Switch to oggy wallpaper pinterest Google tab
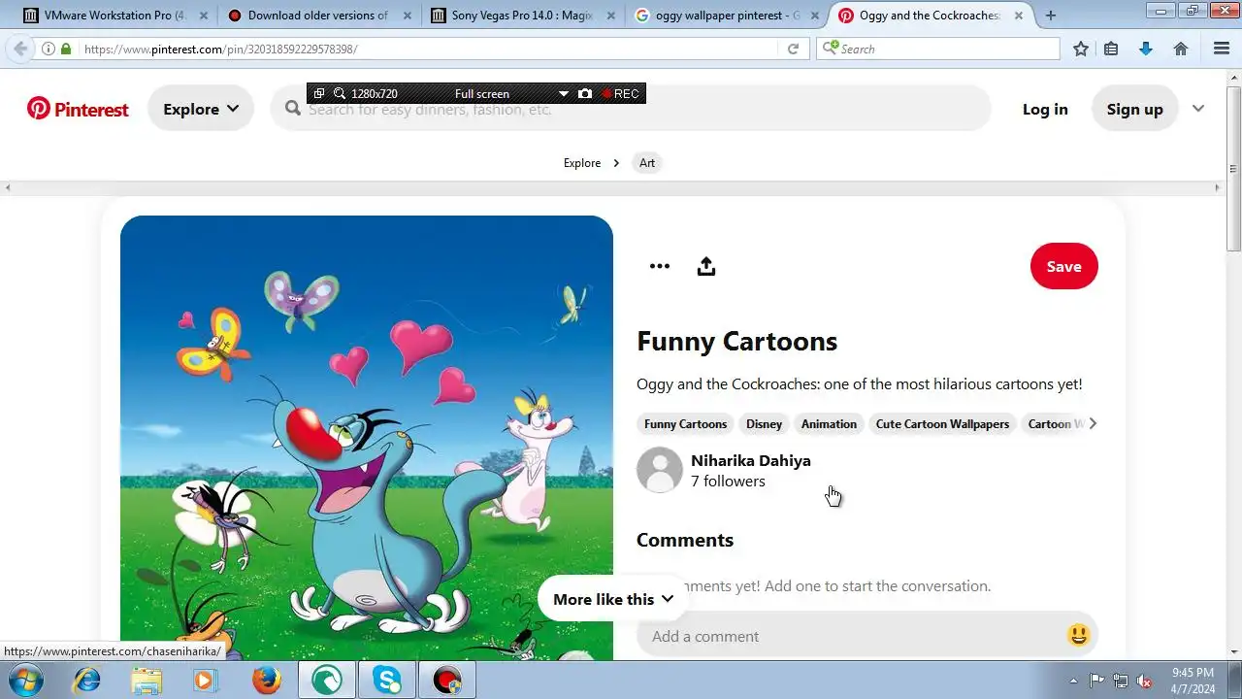 [728, 16]
